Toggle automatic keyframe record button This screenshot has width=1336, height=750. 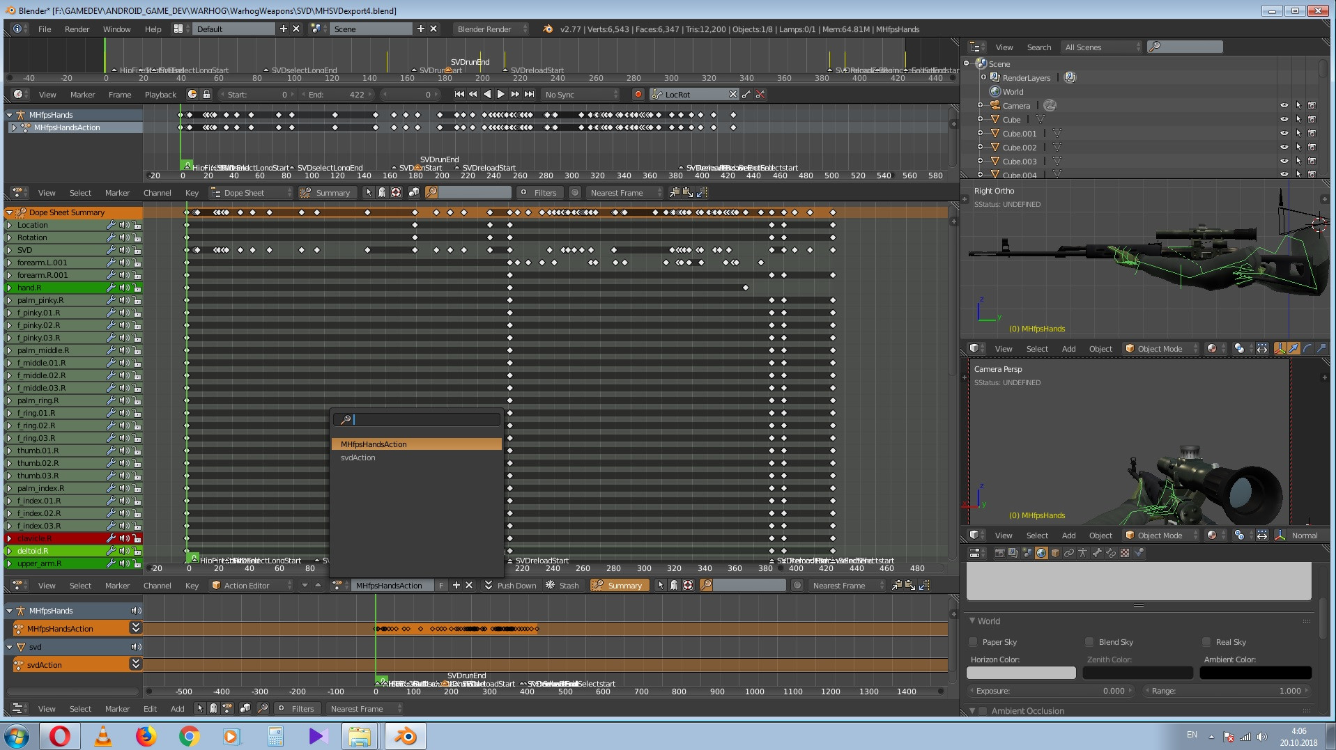(x=638, y=94)
